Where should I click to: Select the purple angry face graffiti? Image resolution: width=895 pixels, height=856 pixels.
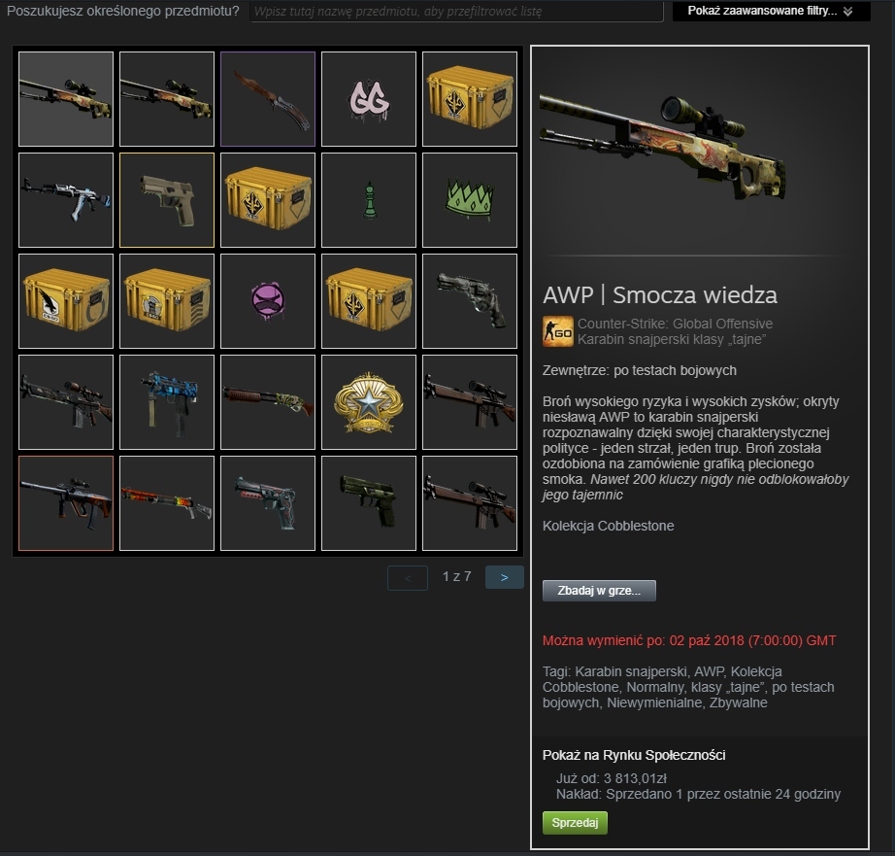point(268,301)
